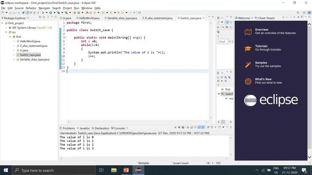Maximize the editor area

(x=213, y=17)
